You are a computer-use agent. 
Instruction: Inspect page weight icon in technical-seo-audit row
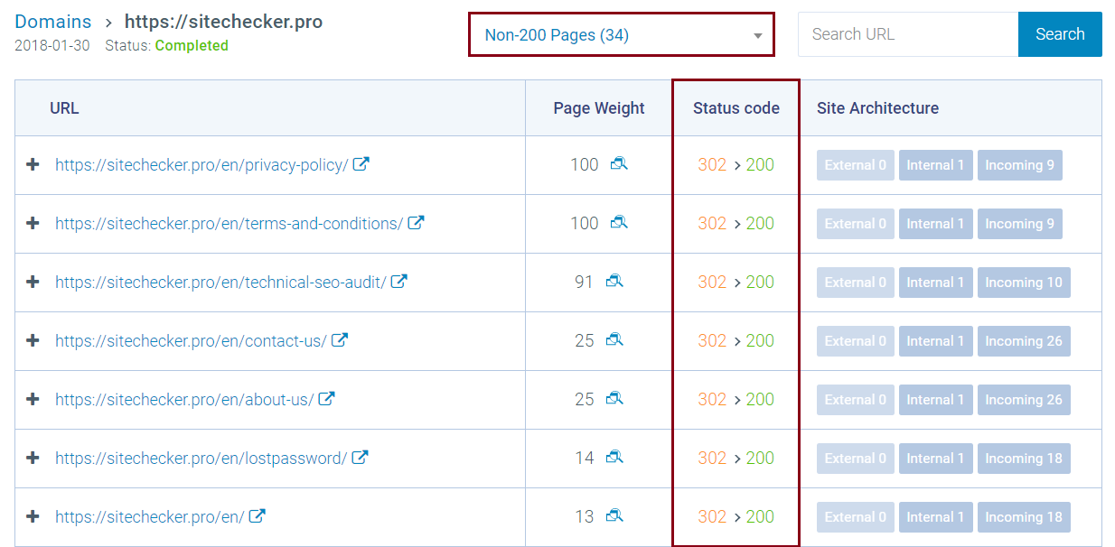click(614, 281)
